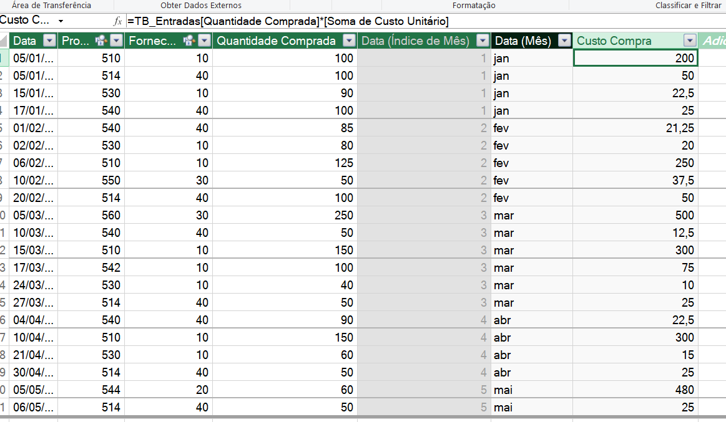
Task: Click quantity cell 40 in 24/03 row
Action: [x=285, y=285]
